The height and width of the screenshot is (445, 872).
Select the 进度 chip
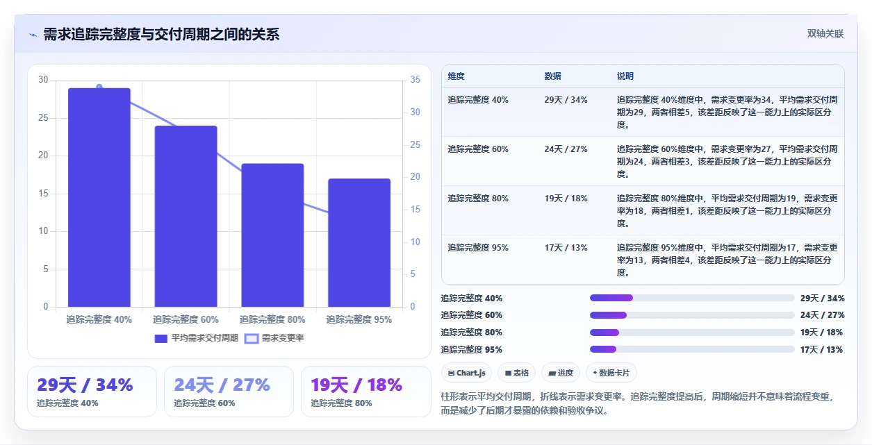[561, 373]
